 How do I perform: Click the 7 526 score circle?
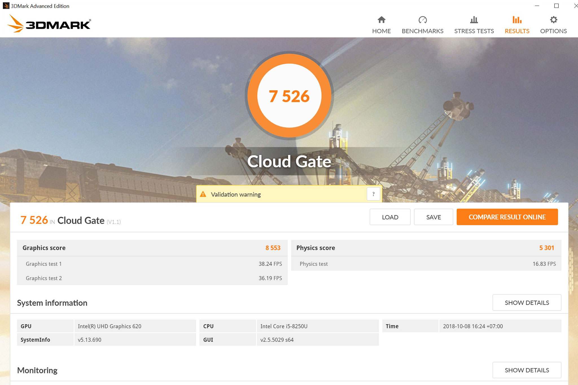289,96
